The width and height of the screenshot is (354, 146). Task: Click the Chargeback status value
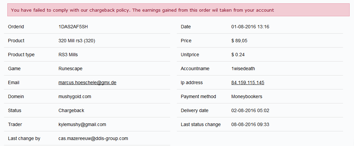click(71, 110)
